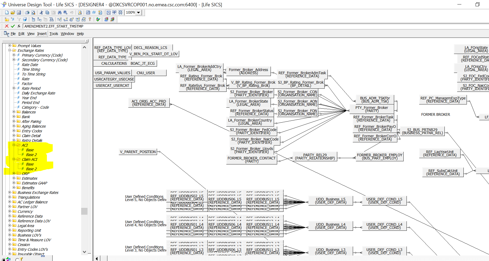Click the green check validate formula icon
Viewport: 489px width, 261px height.
click(13, 26)
